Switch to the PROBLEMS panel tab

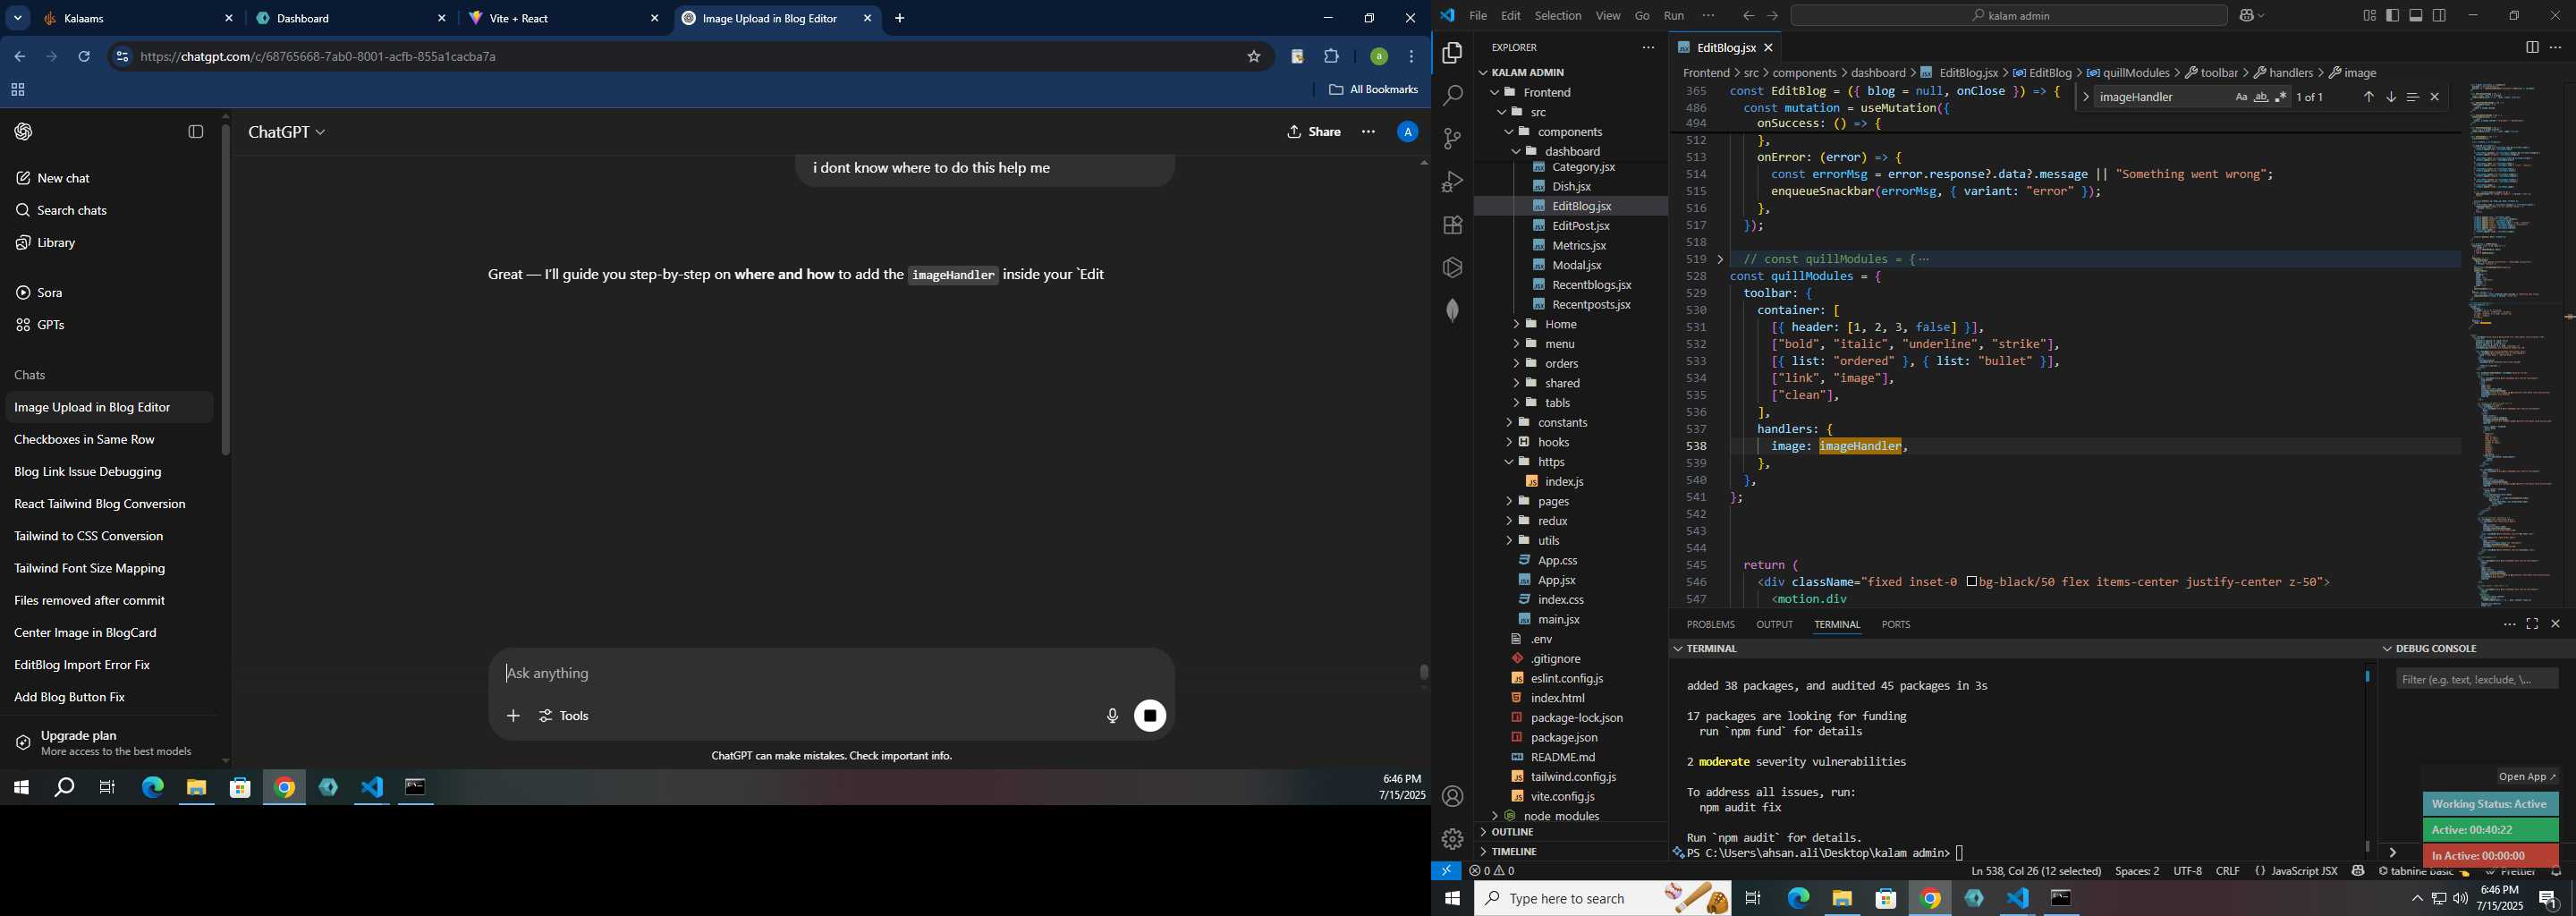1710,624
